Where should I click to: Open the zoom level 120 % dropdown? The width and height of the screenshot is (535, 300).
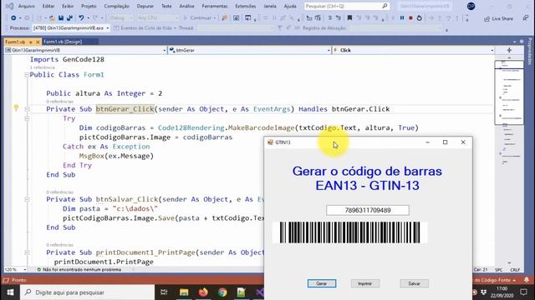tap(15, 269)
